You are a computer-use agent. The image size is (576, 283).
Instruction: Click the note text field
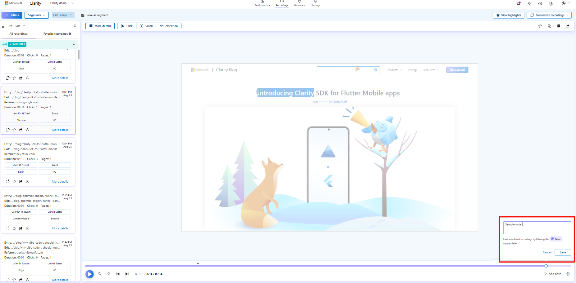[x=537, y=228]
